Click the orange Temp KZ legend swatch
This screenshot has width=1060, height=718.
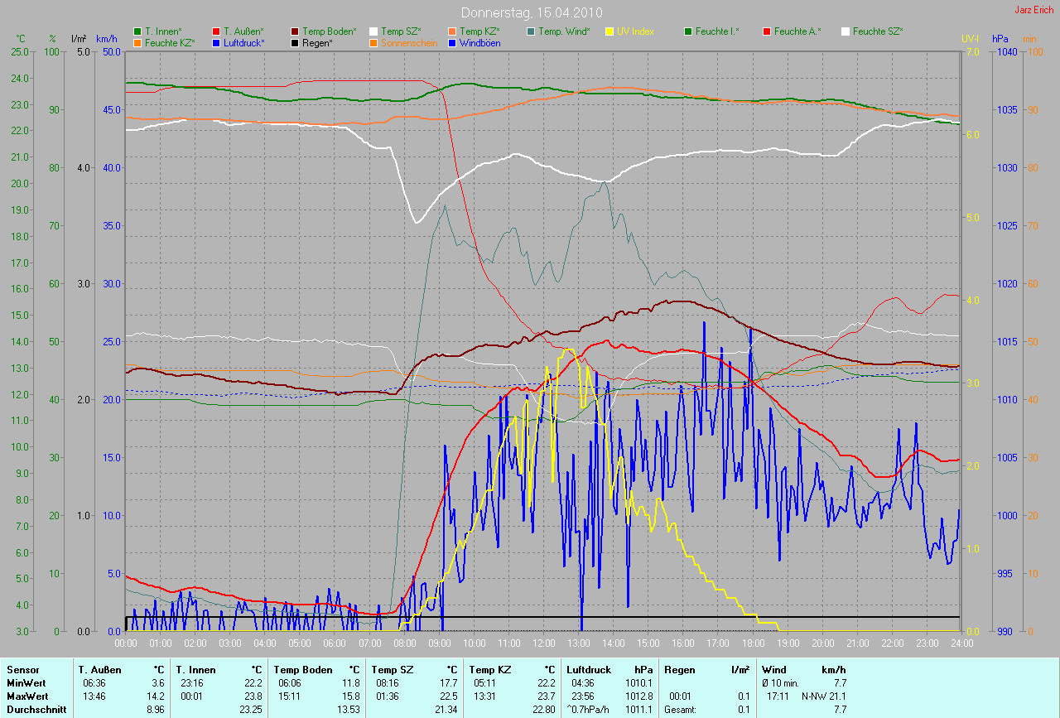[x=452, y=31]
